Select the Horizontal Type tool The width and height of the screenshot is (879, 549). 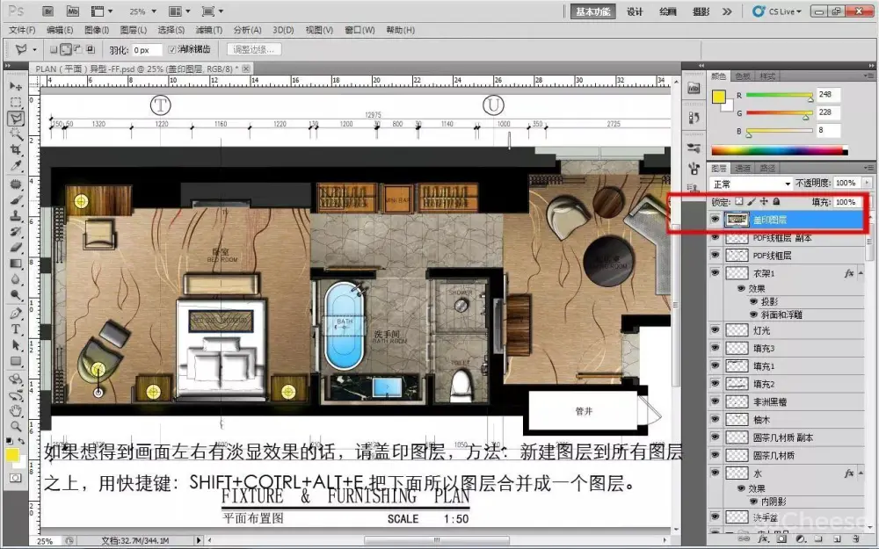[x=16, y=329]
